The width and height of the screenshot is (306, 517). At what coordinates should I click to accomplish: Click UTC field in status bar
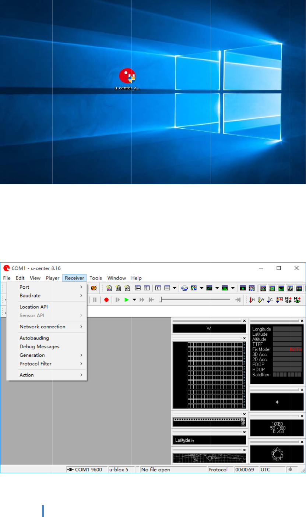(272, 470)
